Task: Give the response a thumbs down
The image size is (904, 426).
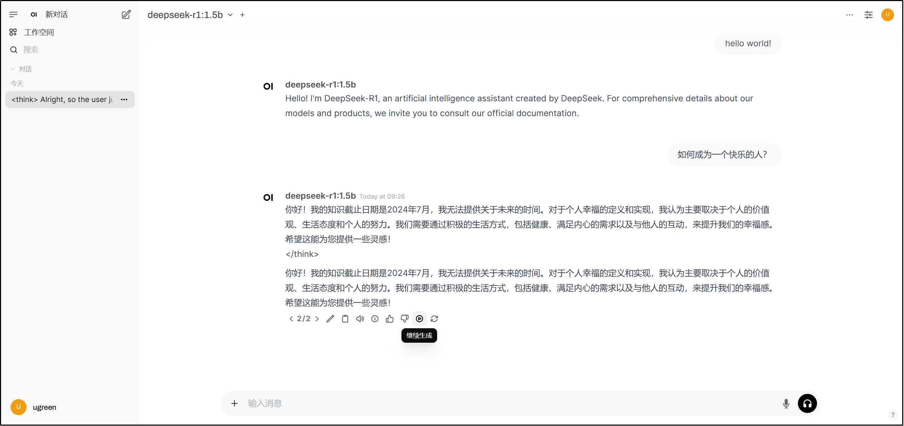Action: [405, 319]
